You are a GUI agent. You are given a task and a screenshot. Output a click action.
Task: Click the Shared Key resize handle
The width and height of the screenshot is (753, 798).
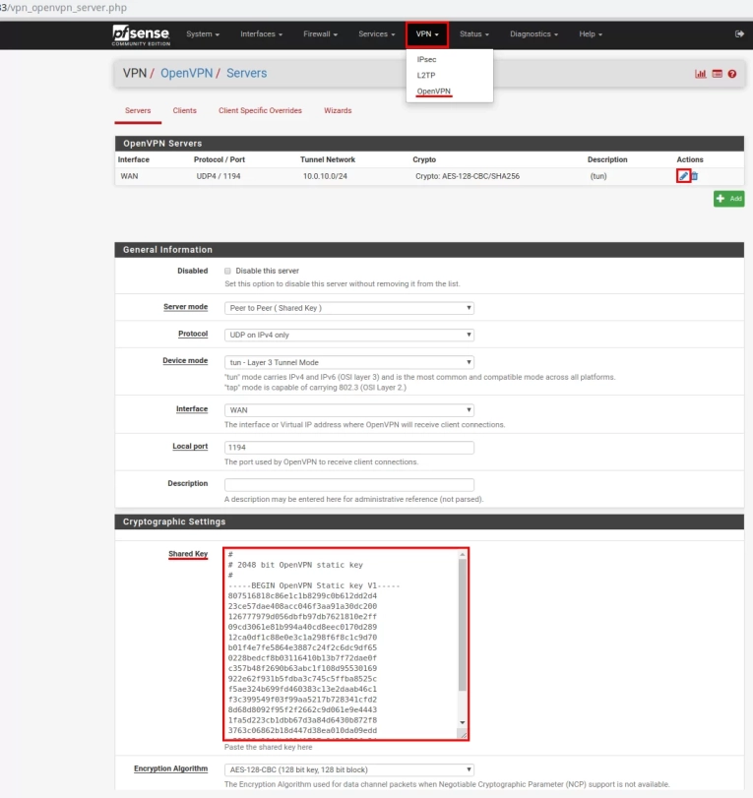tap(463, 734)
